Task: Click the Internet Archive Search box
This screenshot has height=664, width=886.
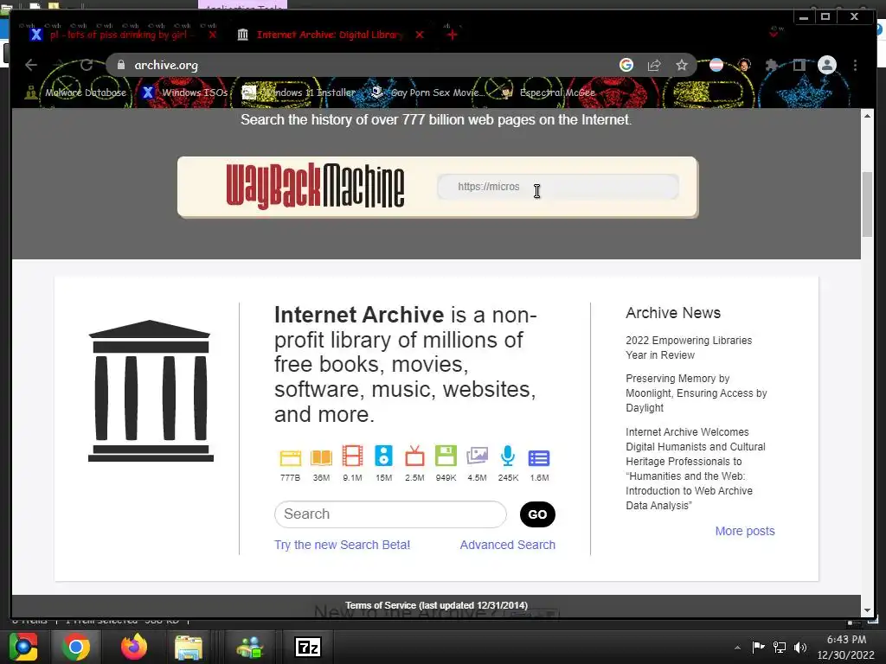Action: point(390,514)
